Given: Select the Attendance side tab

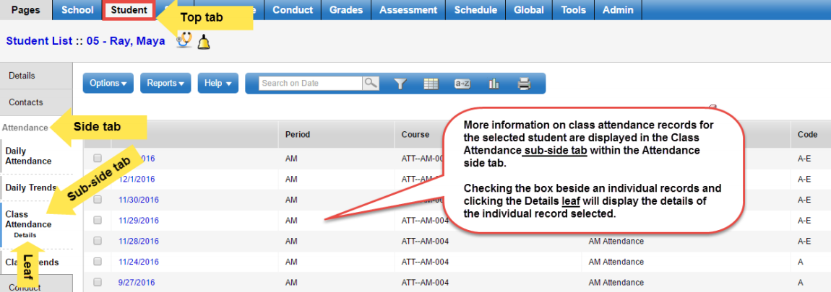Looking at the screenshot, I should pyautogui.click(x=25, y=128).
